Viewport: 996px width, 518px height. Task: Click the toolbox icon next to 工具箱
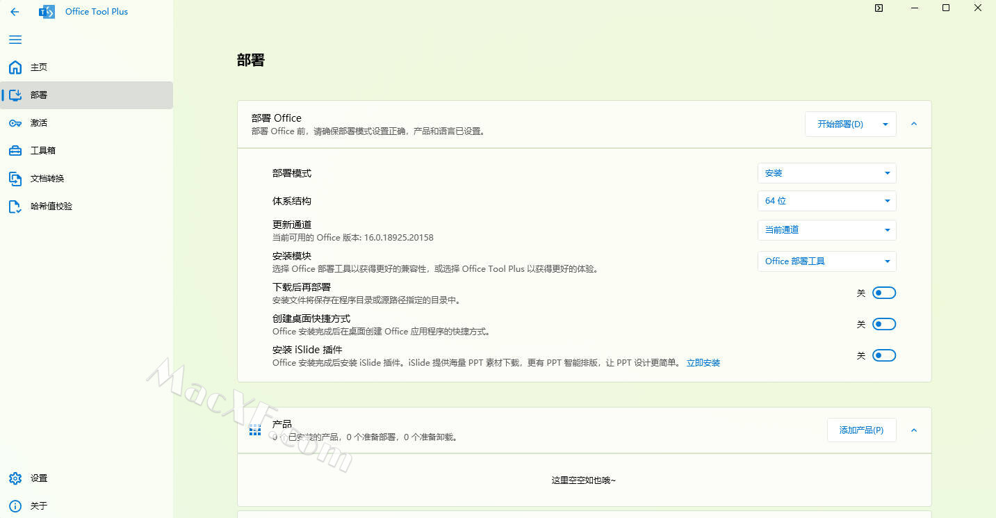pos(15,151)
